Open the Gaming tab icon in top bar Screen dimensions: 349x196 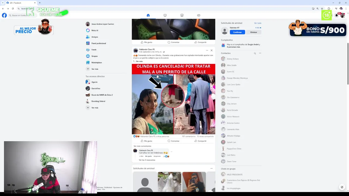coord(199,15)
